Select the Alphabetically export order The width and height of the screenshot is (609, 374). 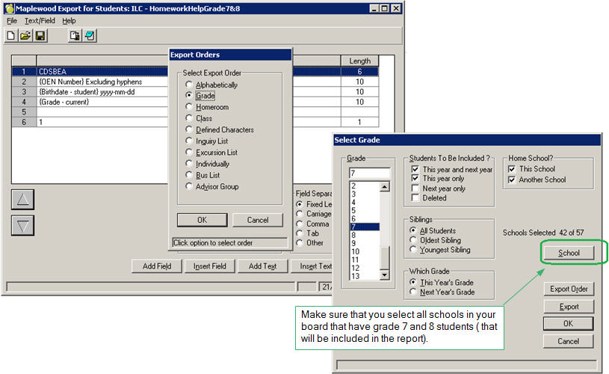pyautogui.click(x=190, y=85)
